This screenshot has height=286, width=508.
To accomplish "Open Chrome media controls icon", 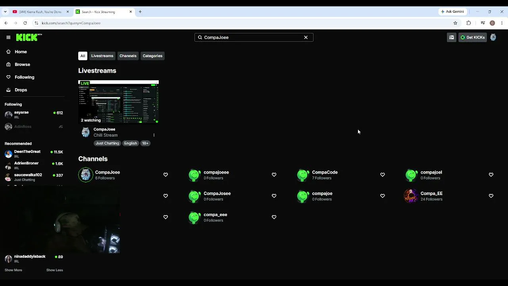I will click(483, 23).
